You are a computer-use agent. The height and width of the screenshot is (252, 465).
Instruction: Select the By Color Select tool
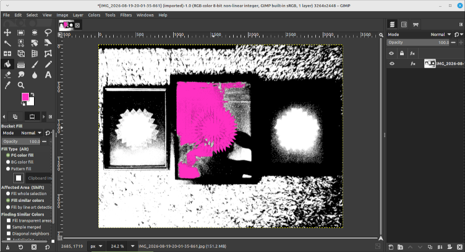tap(21, 43)
